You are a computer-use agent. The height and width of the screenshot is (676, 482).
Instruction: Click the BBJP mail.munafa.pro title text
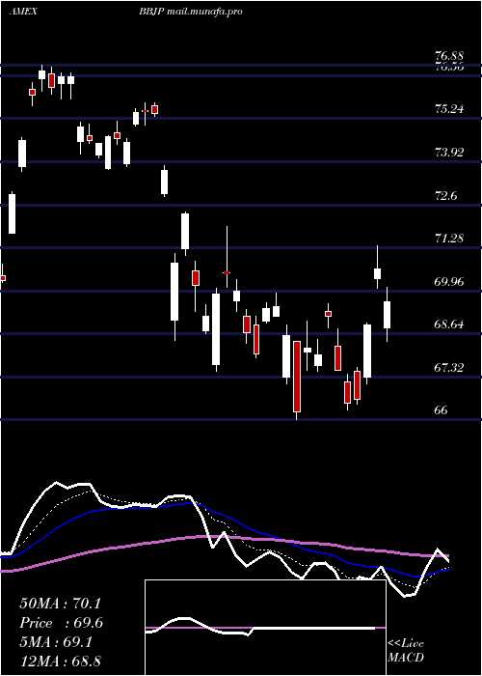tap(190, 12)
